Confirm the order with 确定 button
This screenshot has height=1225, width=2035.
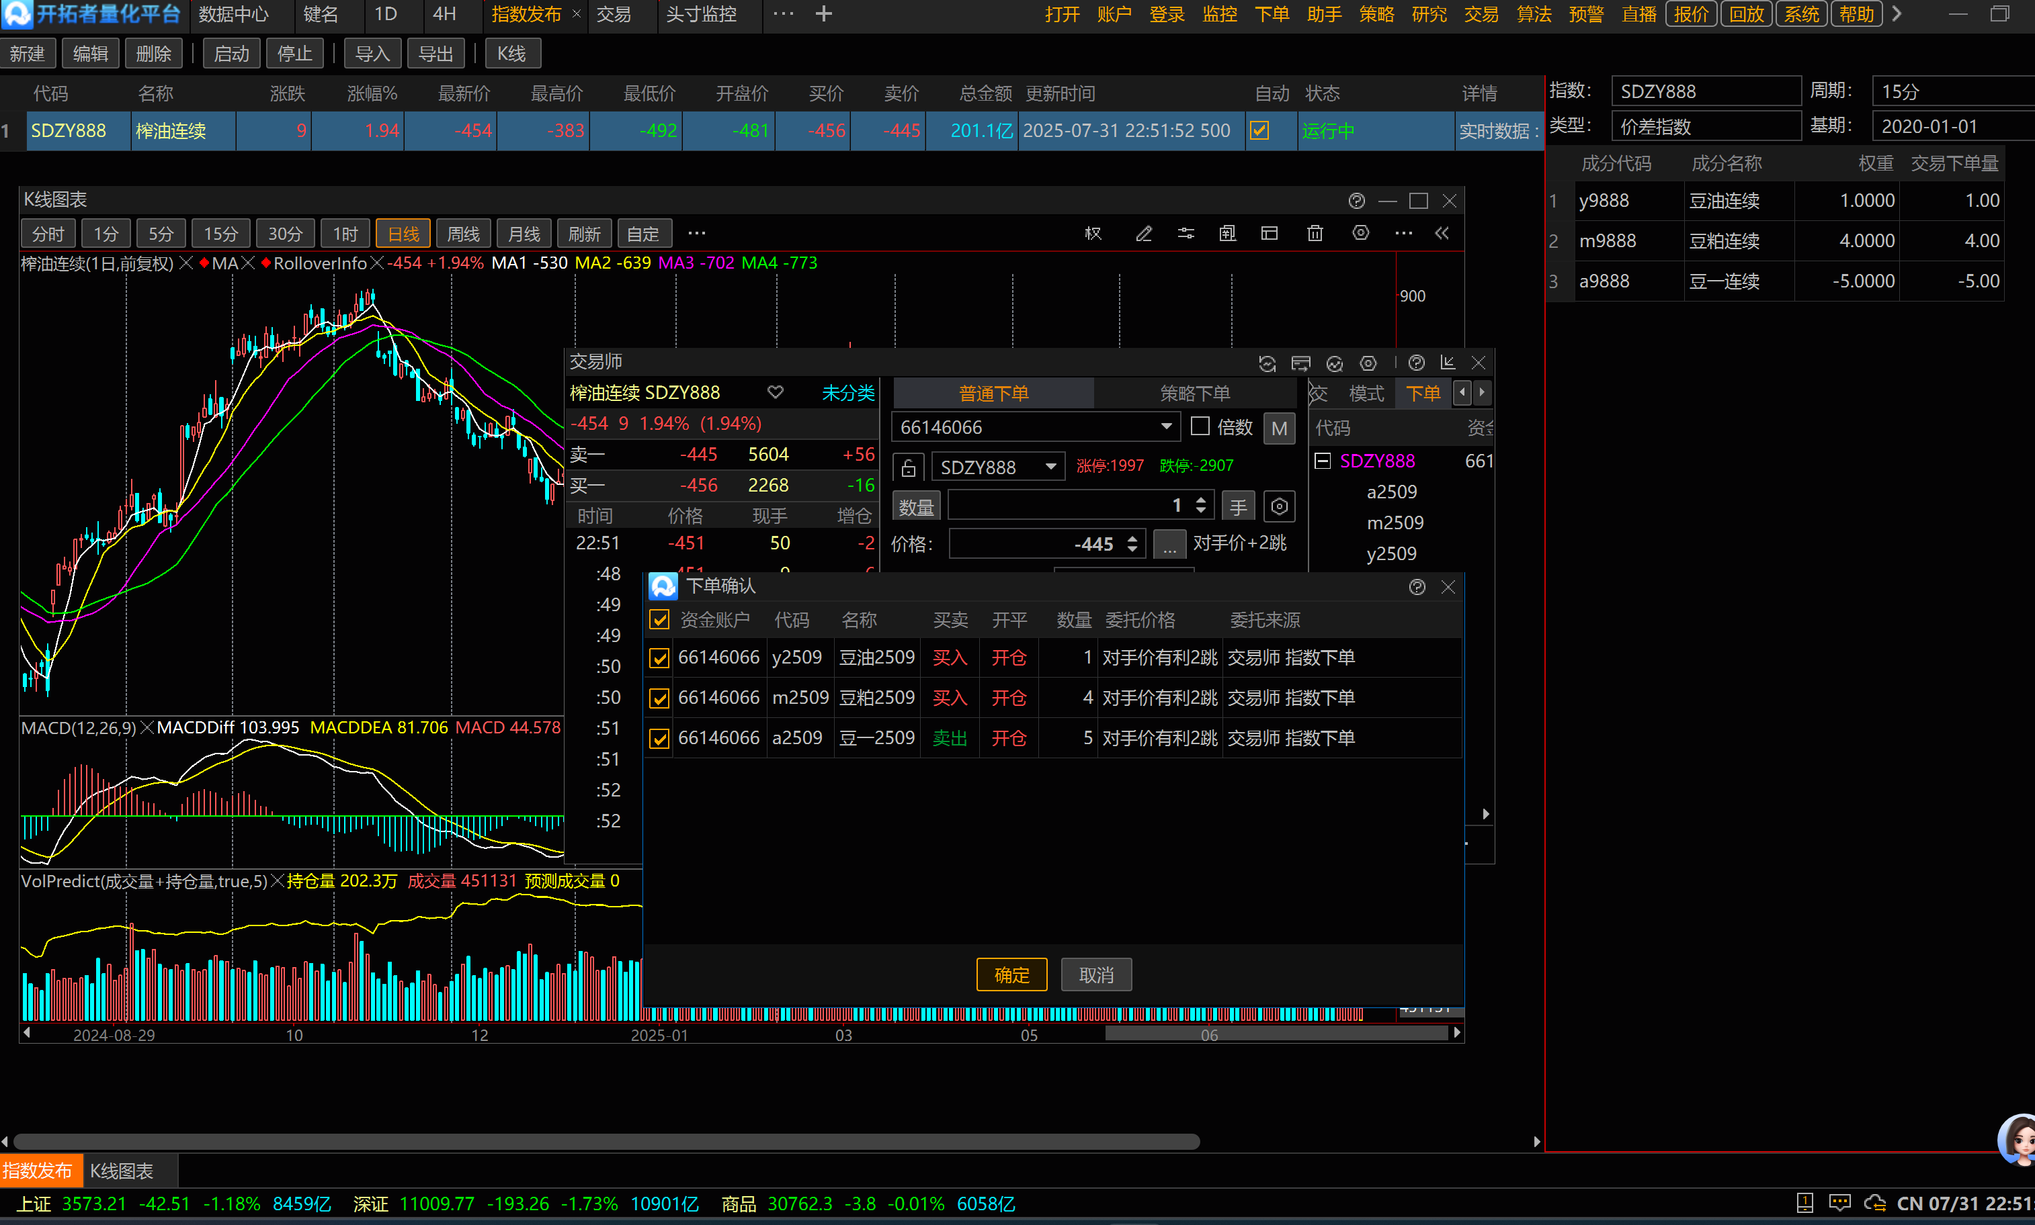[1011, 975]
